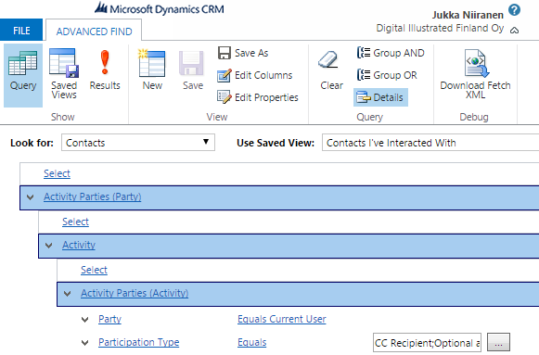539x355 pixels.
Task: Click Digital Illustrated Finland Oy organization text
Action: (x=440, y=28)
